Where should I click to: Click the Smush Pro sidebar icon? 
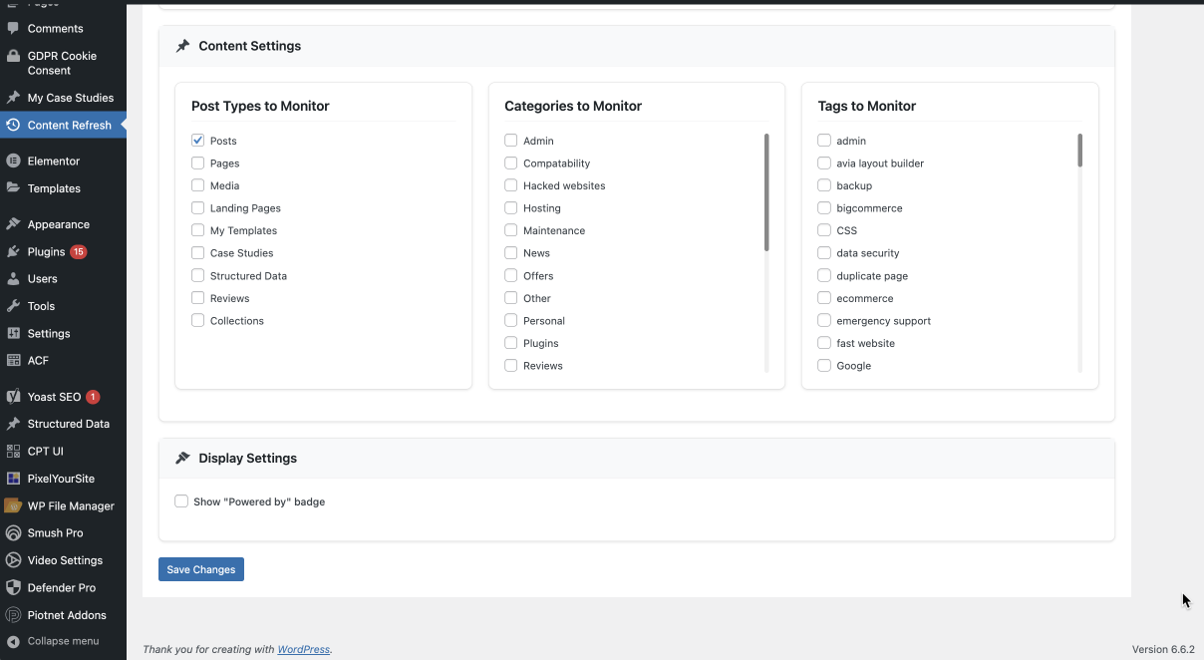pyautogui.click(x=13, y=533)
